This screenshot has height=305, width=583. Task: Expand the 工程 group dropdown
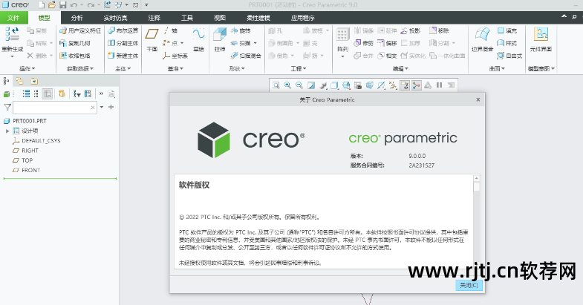(299, 69)
